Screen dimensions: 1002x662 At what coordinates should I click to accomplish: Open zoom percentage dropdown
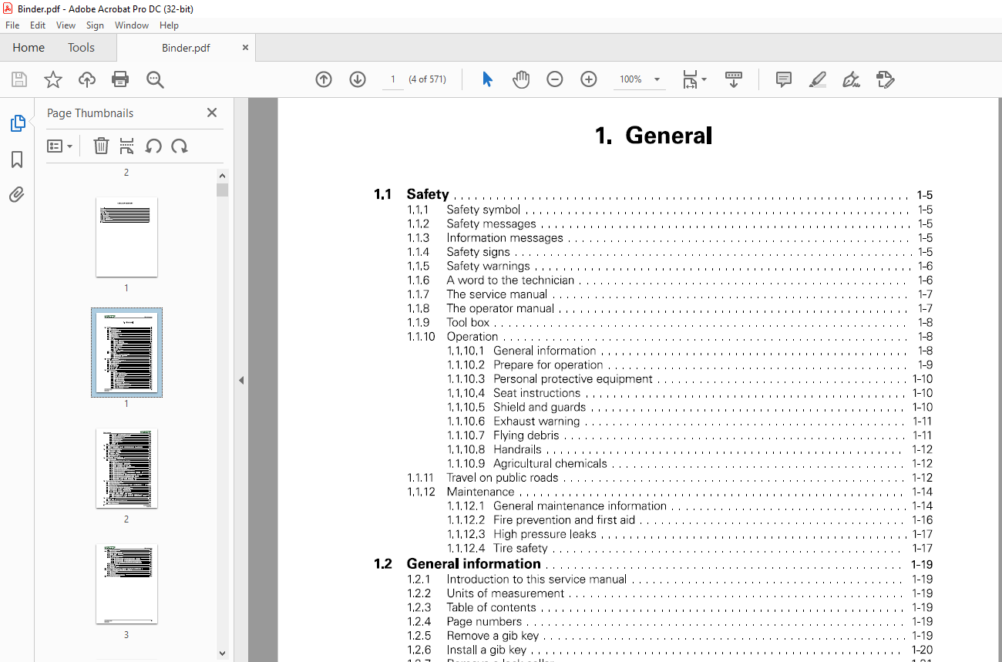(657, 79)
